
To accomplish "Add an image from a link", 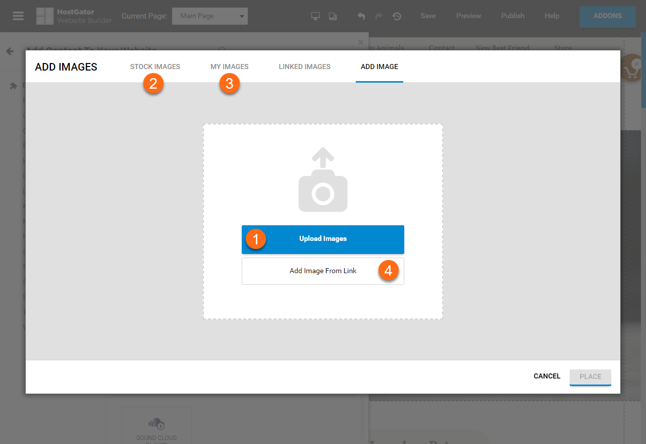I will pyautogui.click(x=323, y=271).
